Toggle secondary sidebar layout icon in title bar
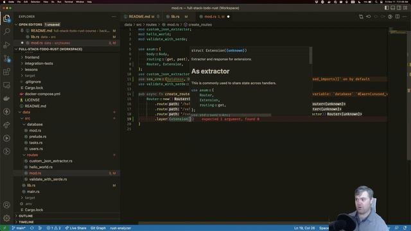Image resolution: width=411 pixels, height=231 pixels. point(399,8)
